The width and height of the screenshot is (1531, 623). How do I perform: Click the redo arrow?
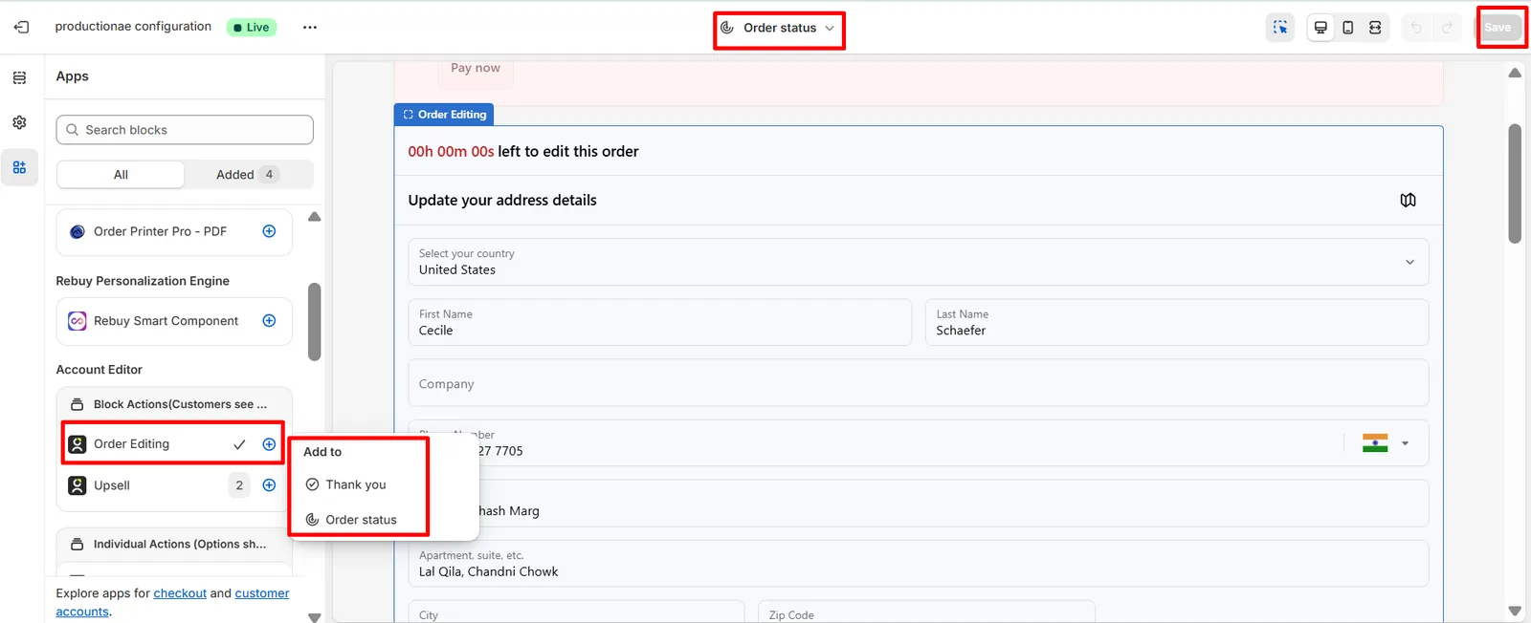1448,27
